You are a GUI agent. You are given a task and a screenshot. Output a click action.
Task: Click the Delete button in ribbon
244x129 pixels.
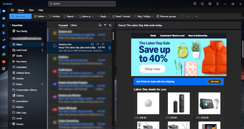click(39, 16)
